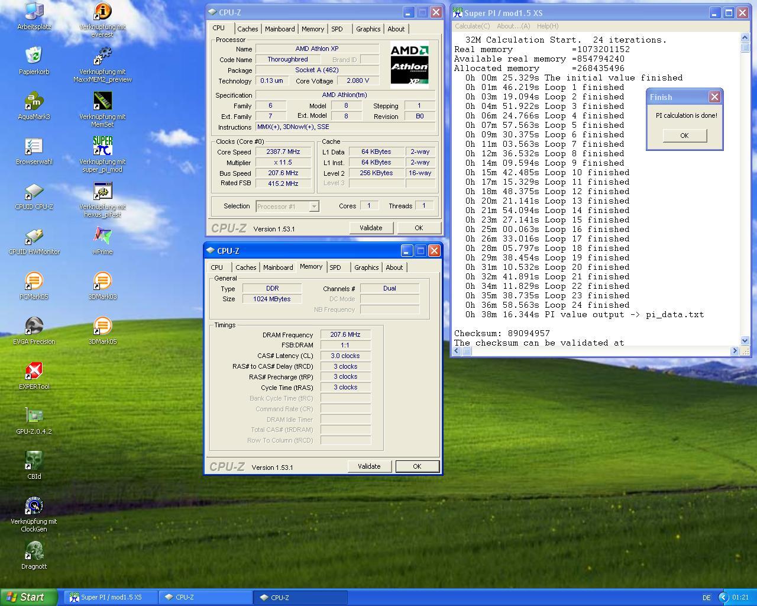Click the Multiplier value x 11.5
The width and height of the screenshot is (757, 606).
pyautogui.click(x=283, y=162)
